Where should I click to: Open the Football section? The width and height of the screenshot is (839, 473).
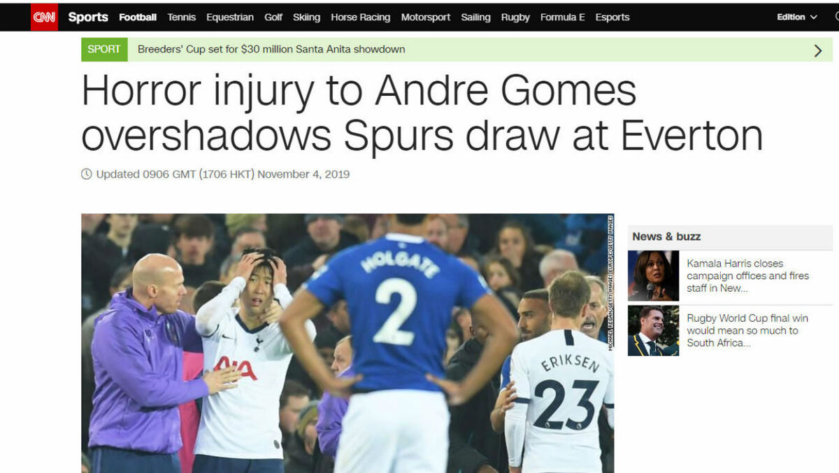pos(138,17)
